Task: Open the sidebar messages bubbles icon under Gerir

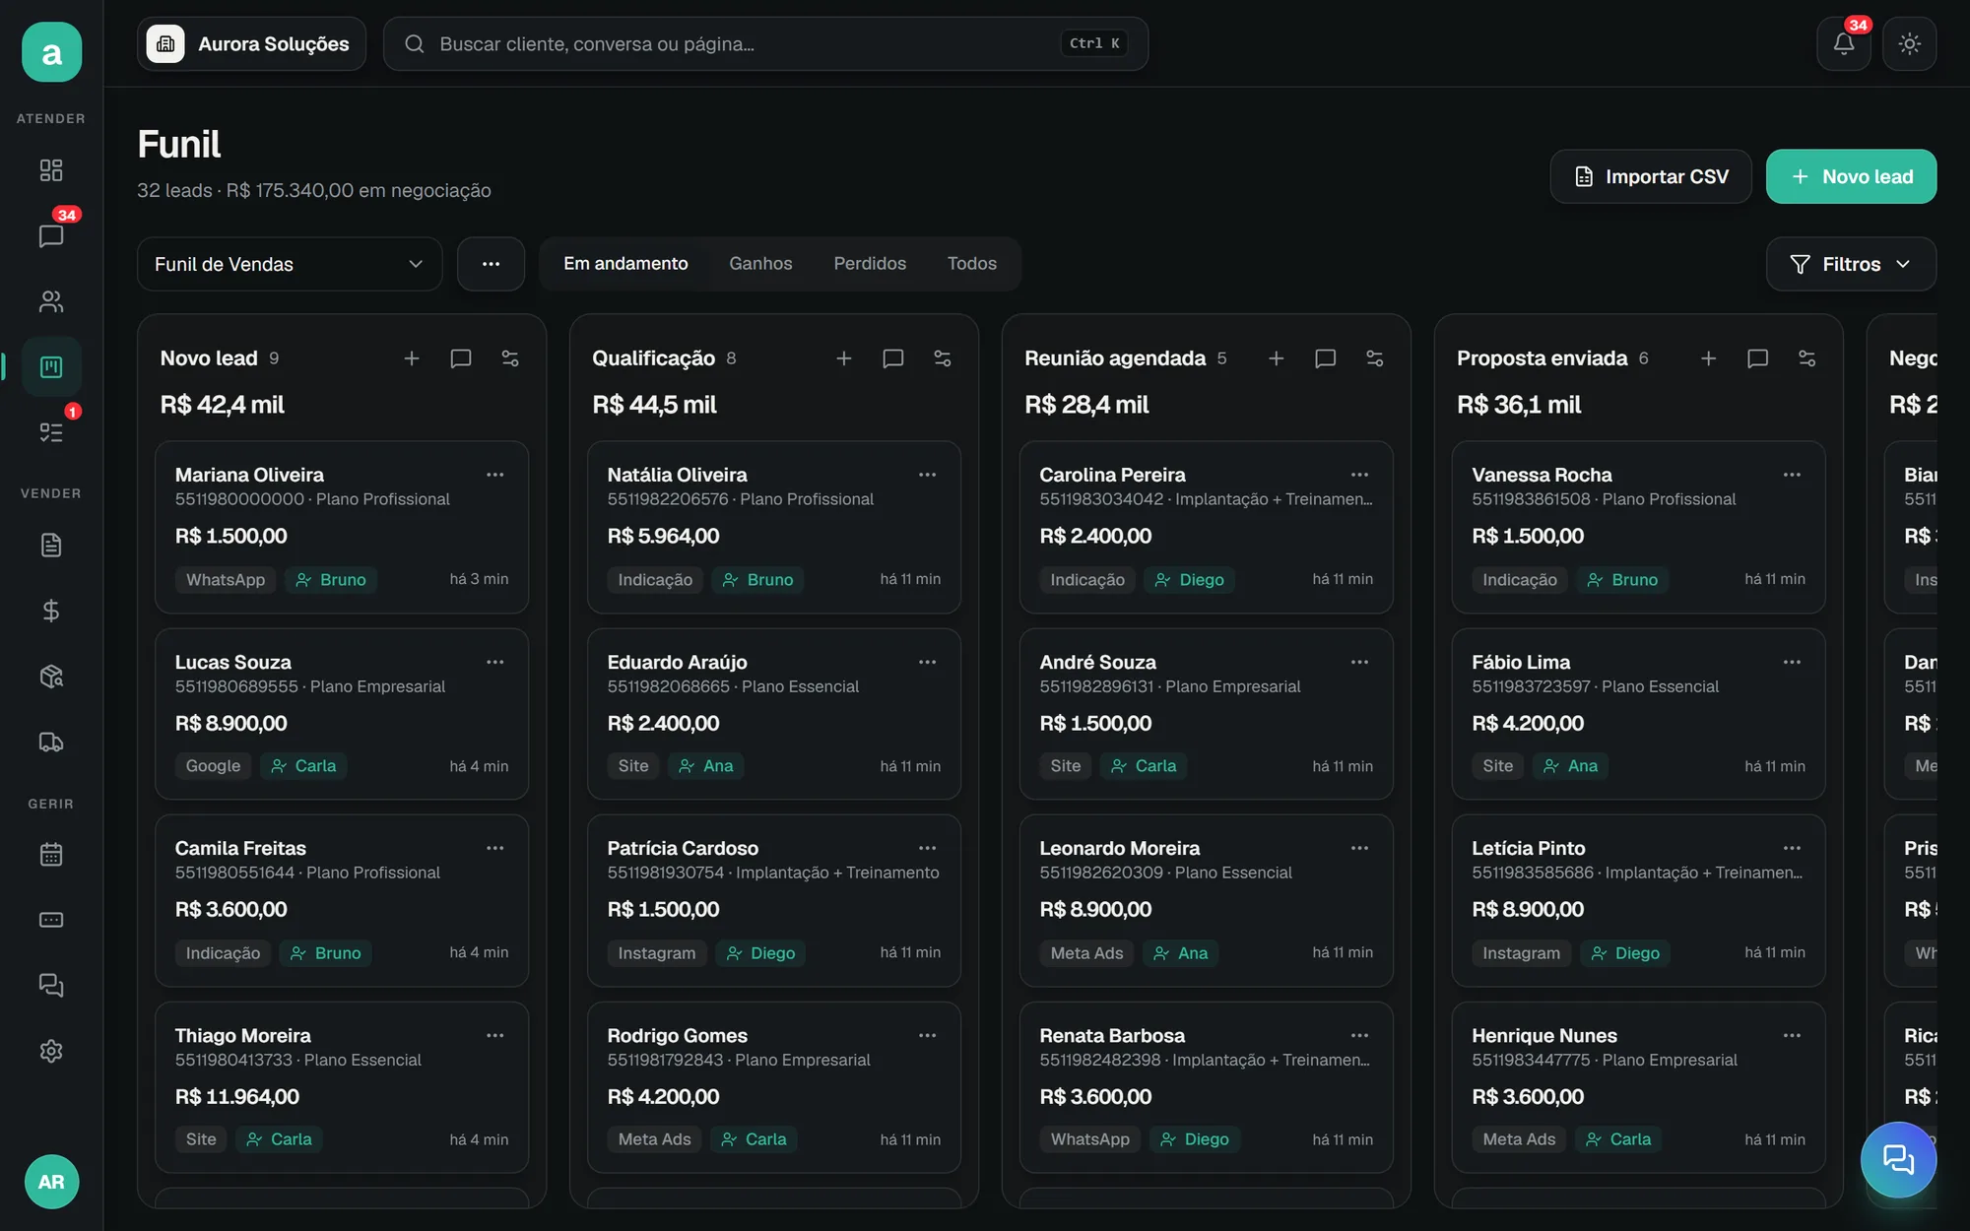Action: (51, 985)
